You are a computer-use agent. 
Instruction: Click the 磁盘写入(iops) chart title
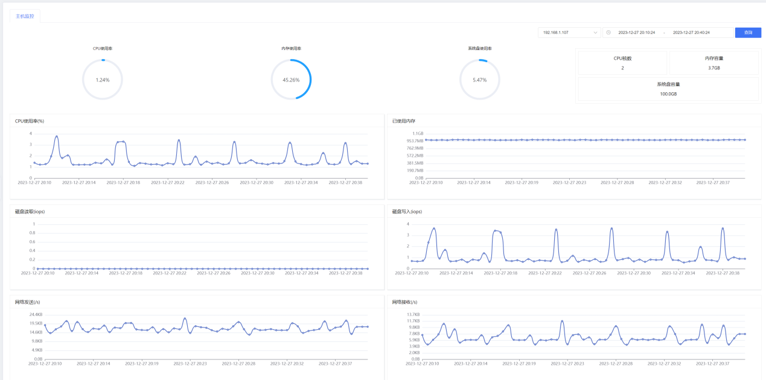click(407, 212)
